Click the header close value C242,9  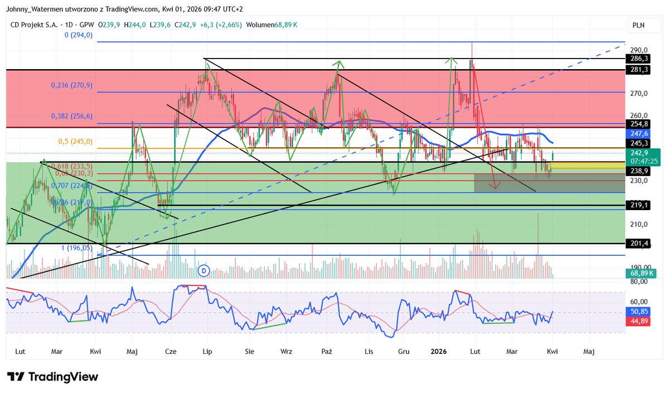tap(186, 25)
